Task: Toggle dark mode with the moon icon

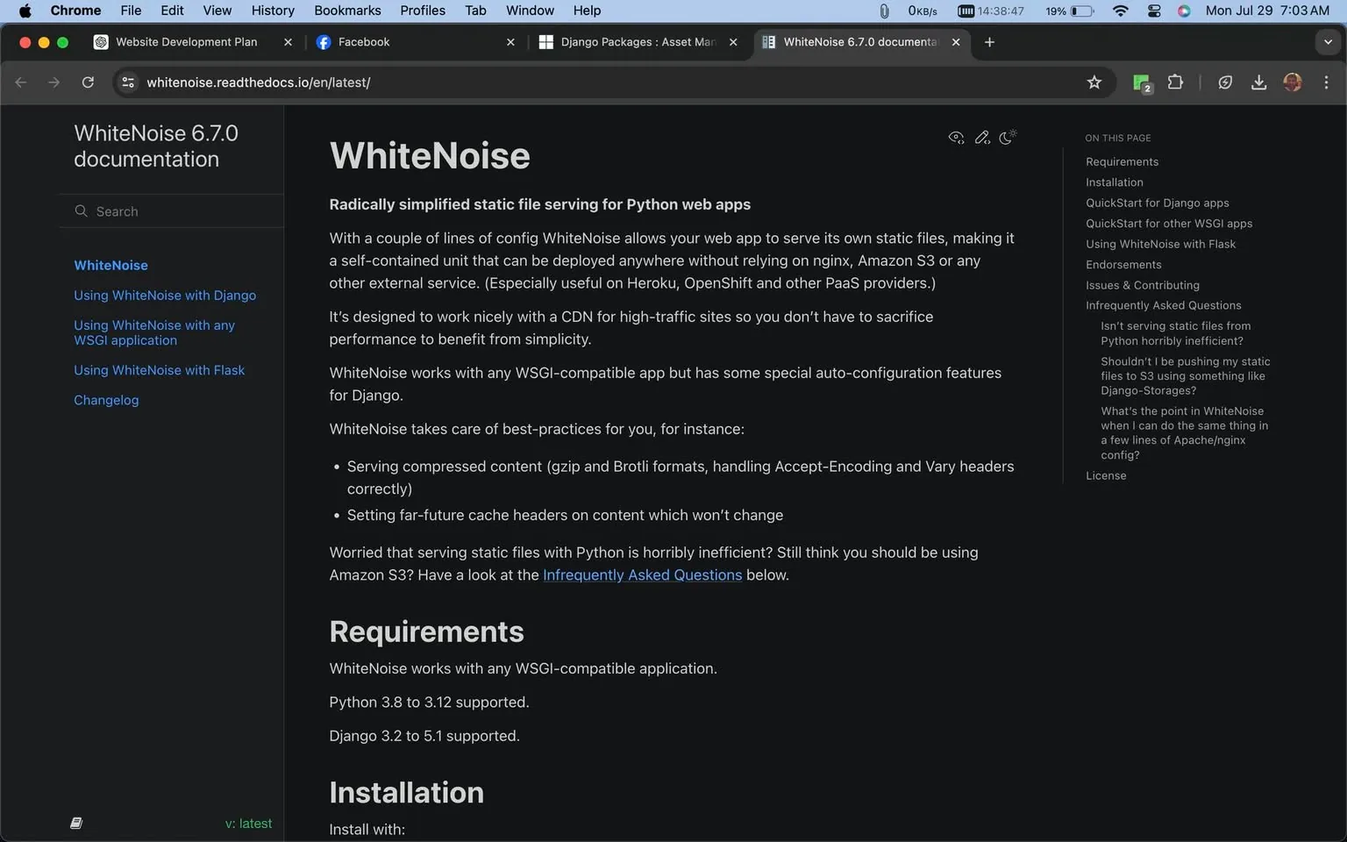Action: tap(1008, 138)
